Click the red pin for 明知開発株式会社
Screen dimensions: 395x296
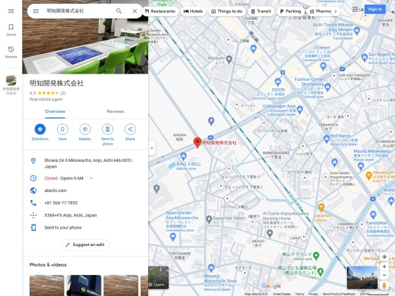pos(197,142)
